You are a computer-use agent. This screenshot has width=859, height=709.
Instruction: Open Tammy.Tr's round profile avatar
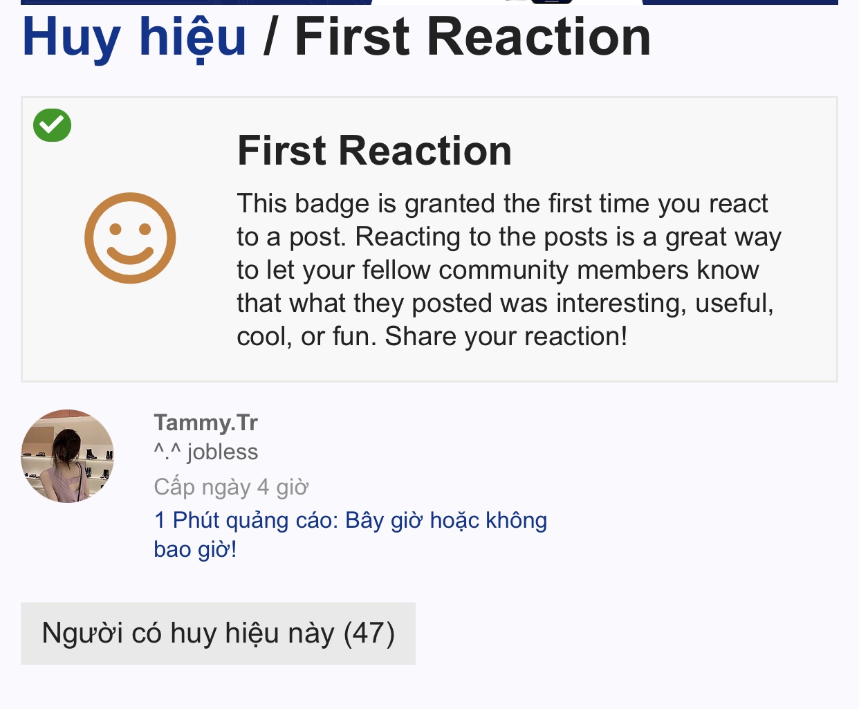[x=67, y=456]
